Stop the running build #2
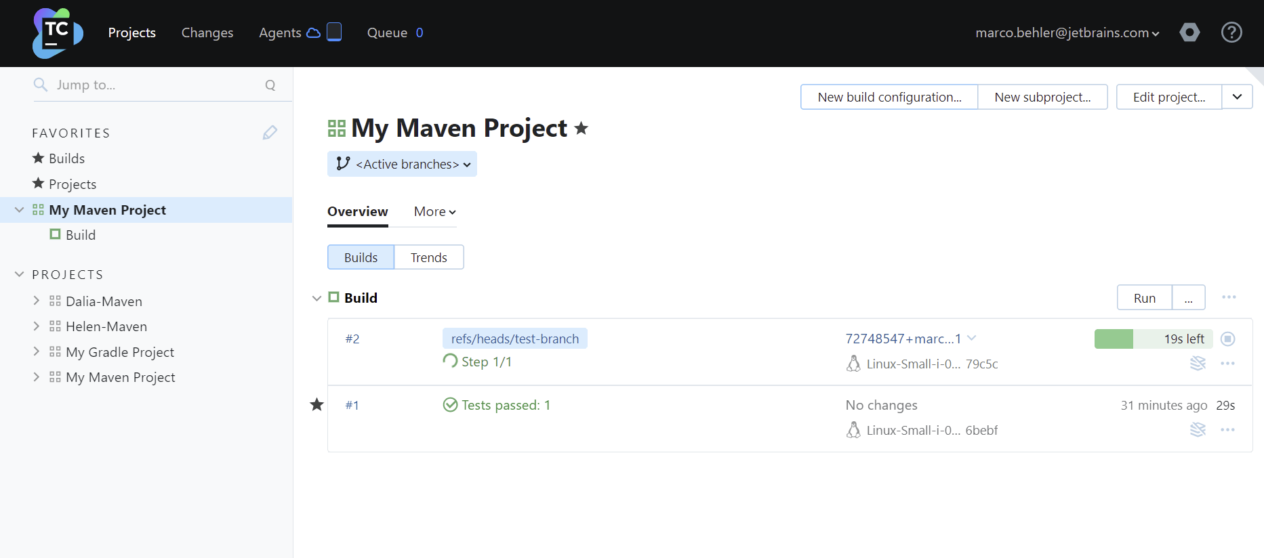This screenshot has height=558, width=1264. point(1227,339)
